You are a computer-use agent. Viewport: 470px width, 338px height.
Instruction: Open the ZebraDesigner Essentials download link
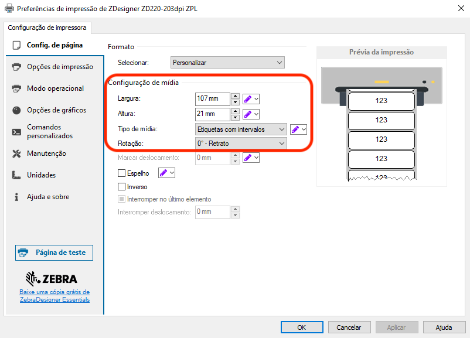55,296
